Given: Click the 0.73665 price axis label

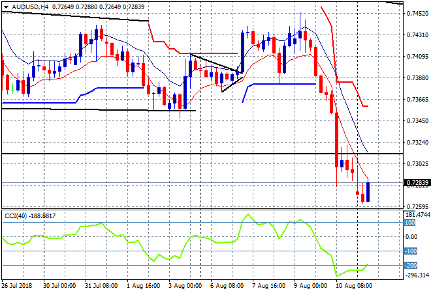Looking at the screenshot, I should (417, 99).
